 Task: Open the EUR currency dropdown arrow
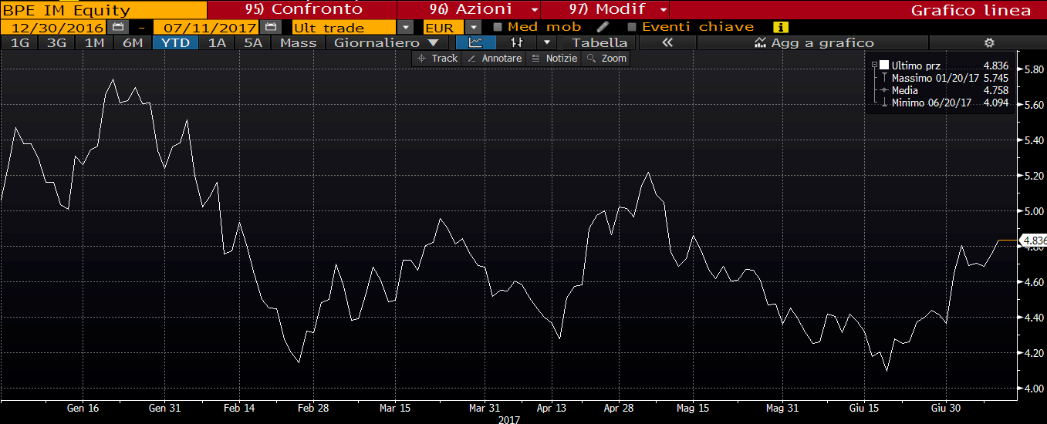472,28
